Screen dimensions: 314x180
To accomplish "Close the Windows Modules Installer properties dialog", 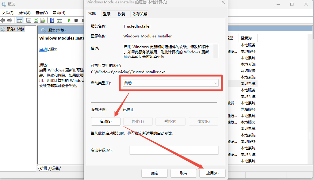I will click(x=223, y=2).
